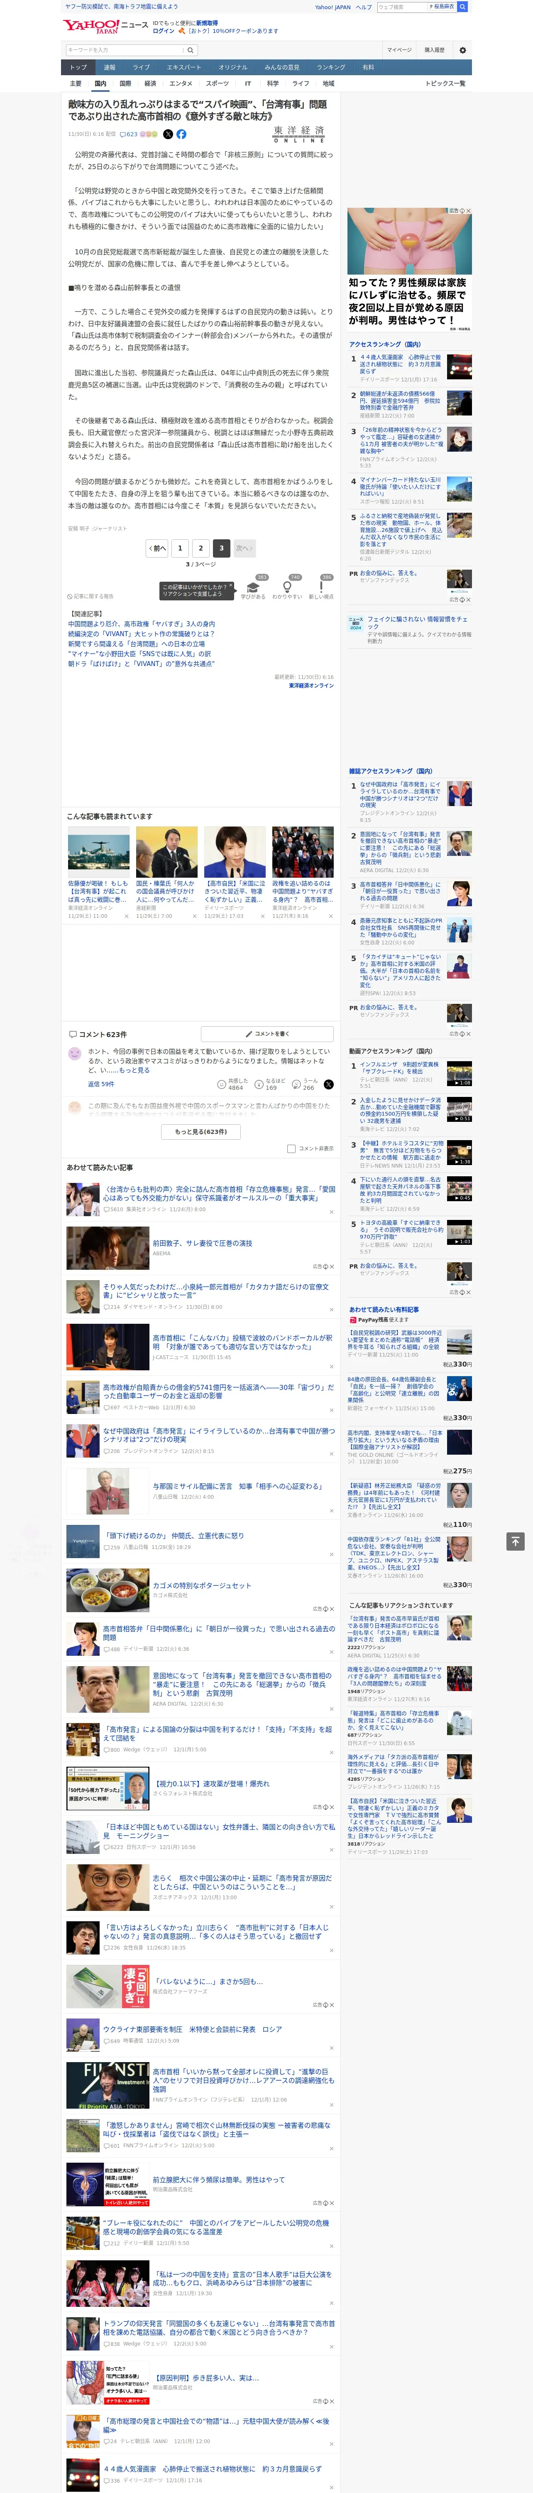Open the article comment count 623
The height and width of the screenshot is (2493, 533).
click(x=128, y=135)
